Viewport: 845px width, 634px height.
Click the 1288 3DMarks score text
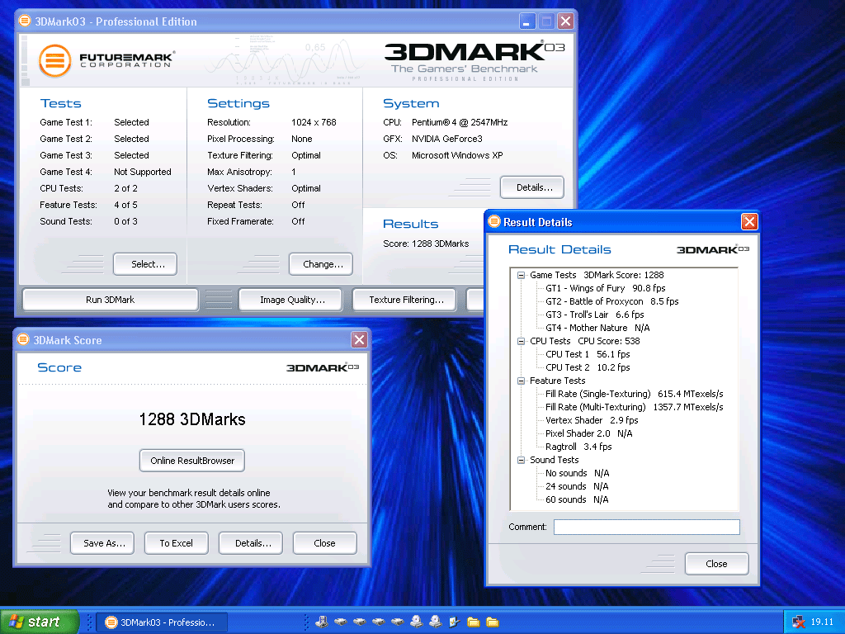191,419
